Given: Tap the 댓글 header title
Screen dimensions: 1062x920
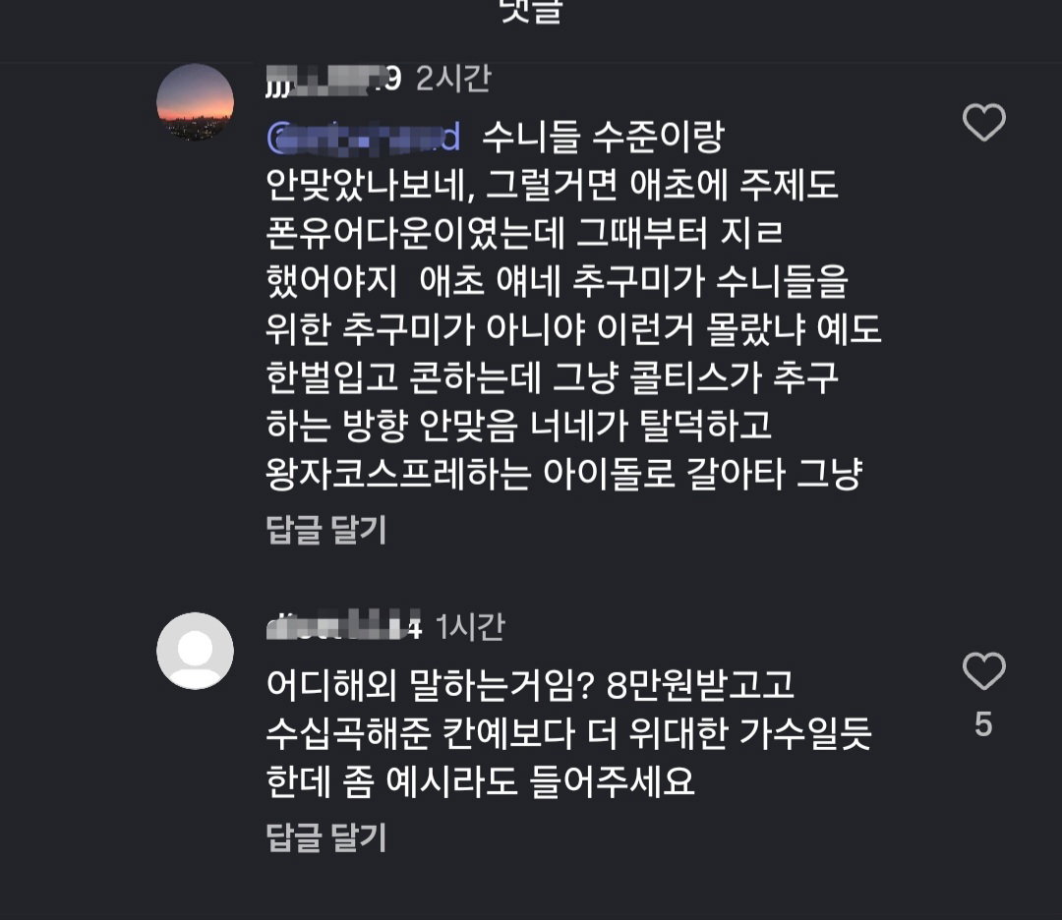Looking at the screenshot, I should point(531,11).
